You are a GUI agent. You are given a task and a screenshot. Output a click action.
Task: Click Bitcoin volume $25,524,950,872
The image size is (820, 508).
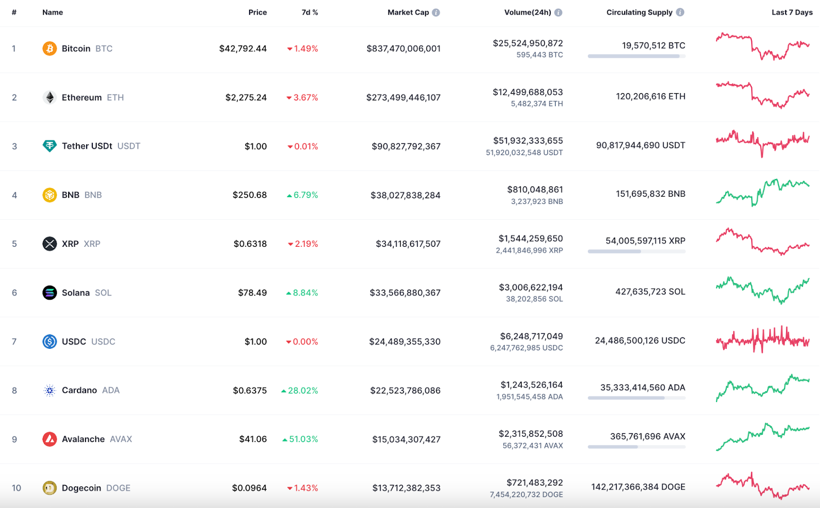pyautogui.click(x=528, y=43)
